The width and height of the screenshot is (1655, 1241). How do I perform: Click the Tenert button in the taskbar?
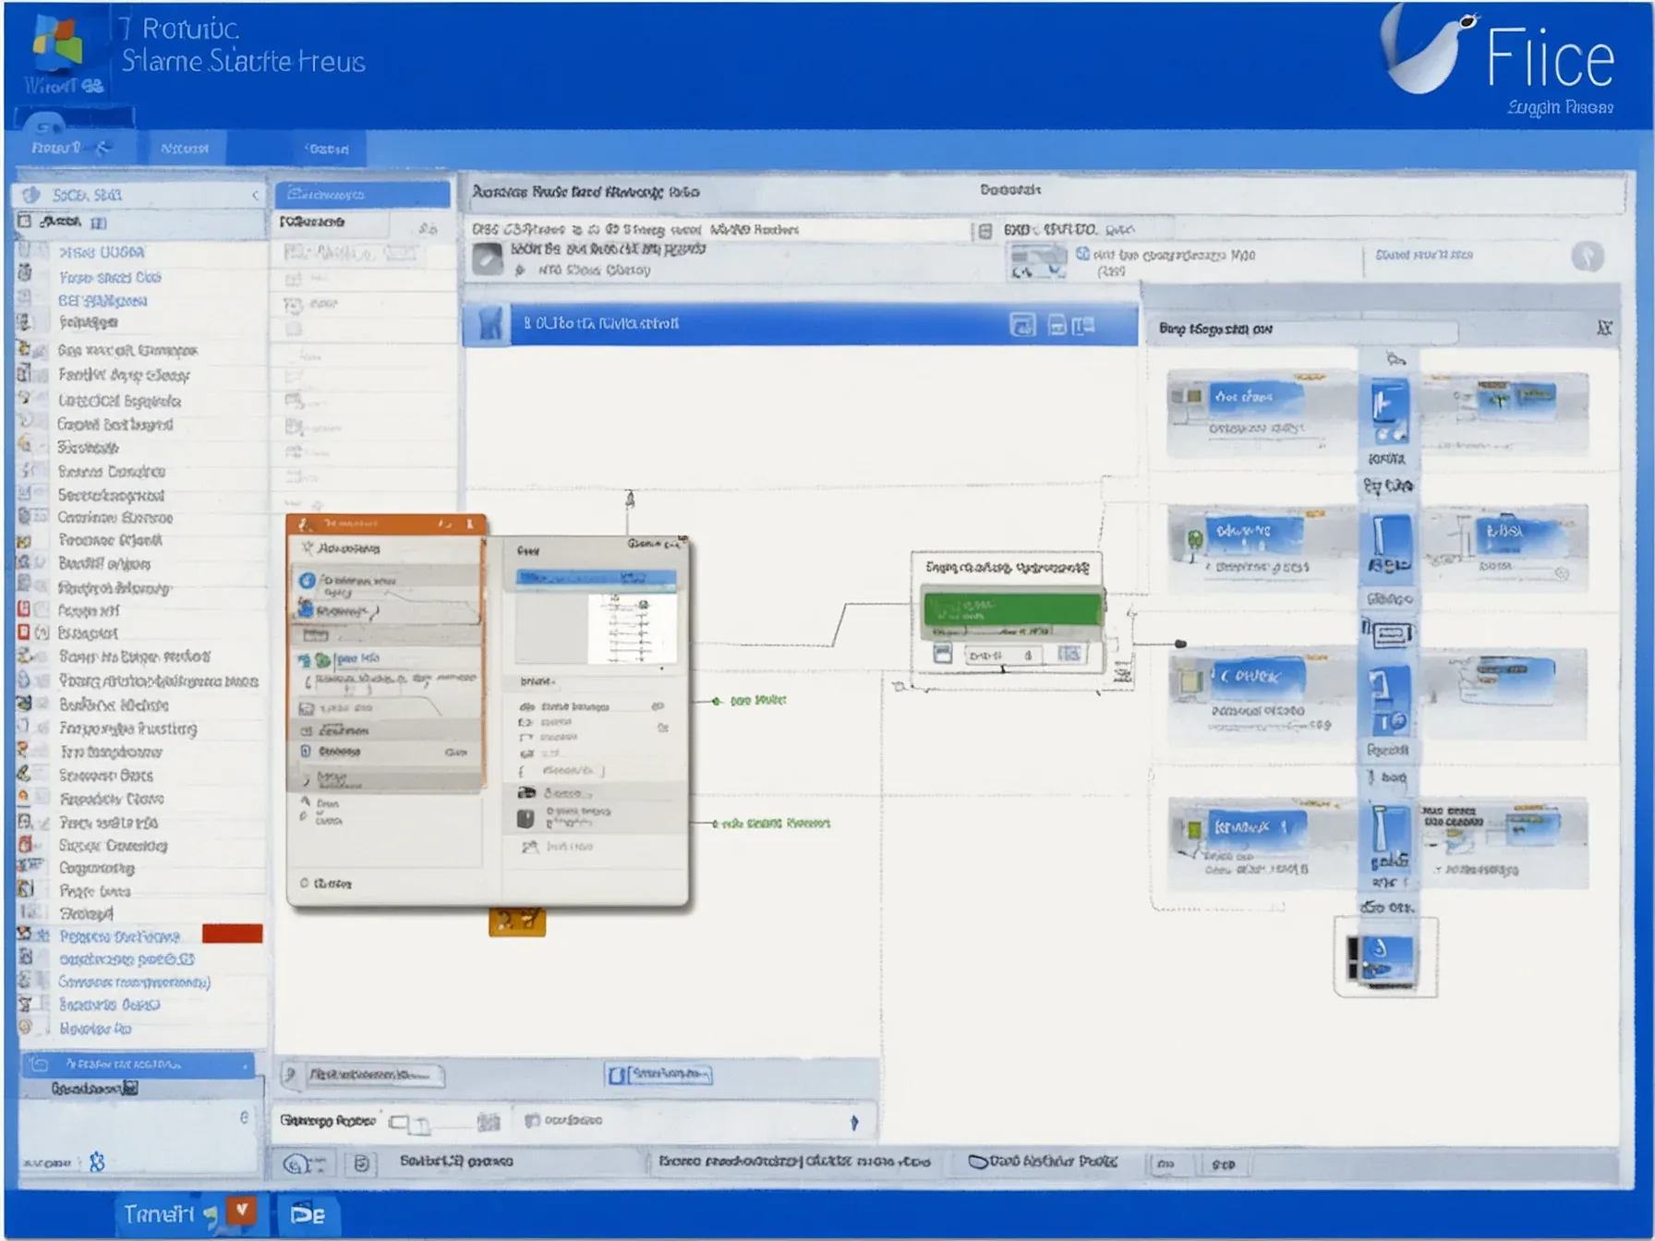159,1214
